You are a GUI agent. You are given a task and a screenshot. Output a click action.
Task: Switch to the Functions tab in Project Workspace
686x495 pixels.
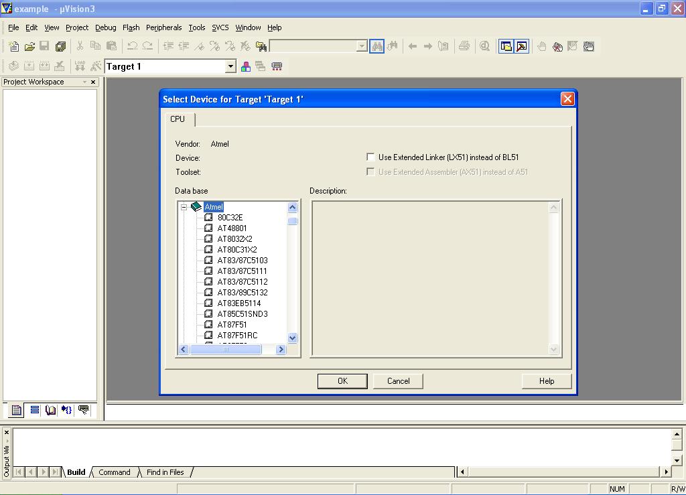[66, 410]
